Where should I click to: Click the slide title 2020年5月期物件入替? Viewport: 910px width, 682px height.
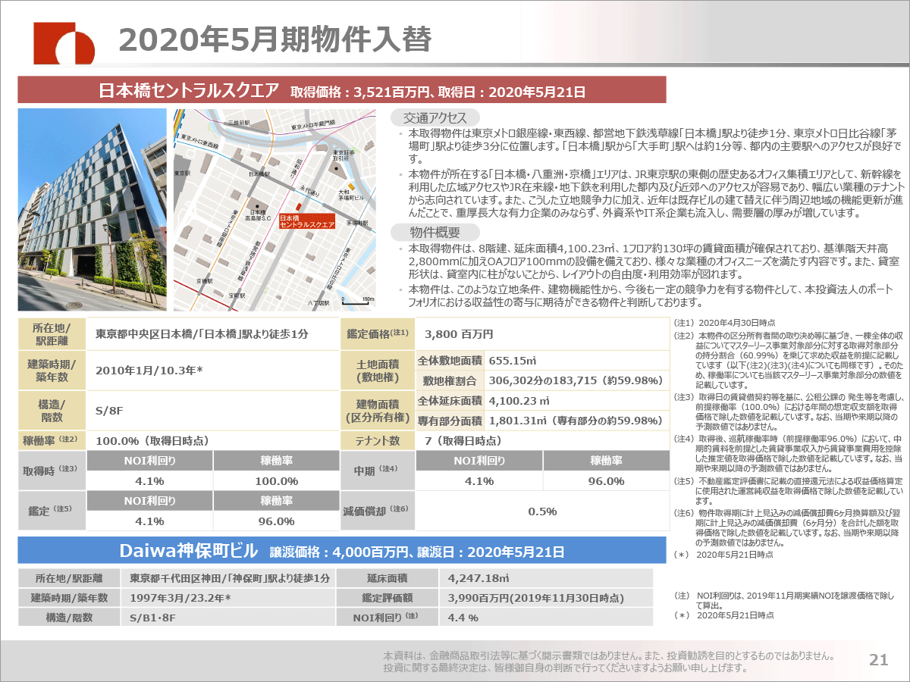click(275, 40)
